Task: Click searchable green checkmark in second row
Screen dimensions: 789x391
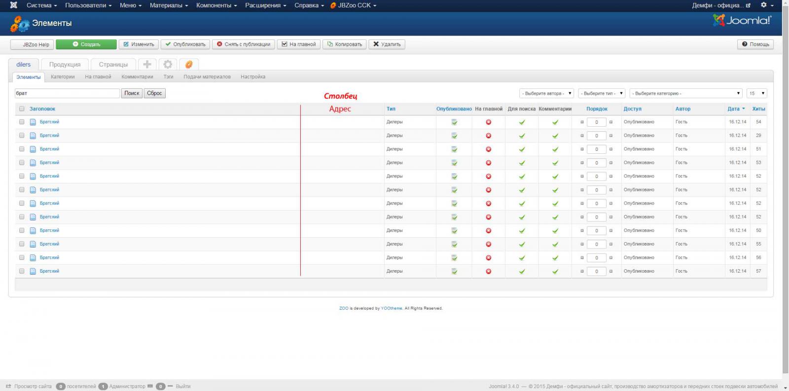Action: (522, 136)
